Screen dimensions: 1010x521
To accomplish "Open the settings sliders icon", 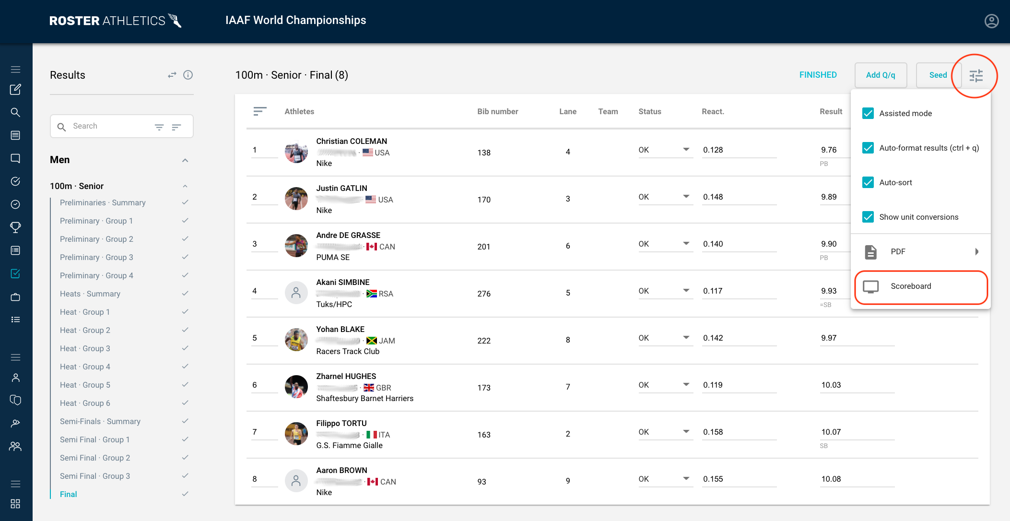I will [x=975, y=75].
